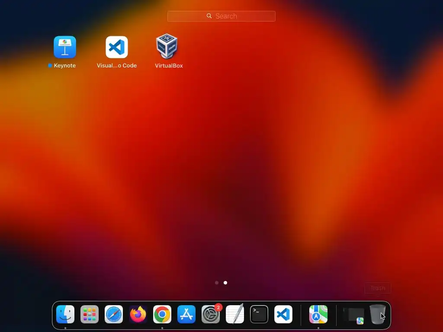Open Firefox from the Dock
Screen dimensions: 443x332
(x=138, y=314)
